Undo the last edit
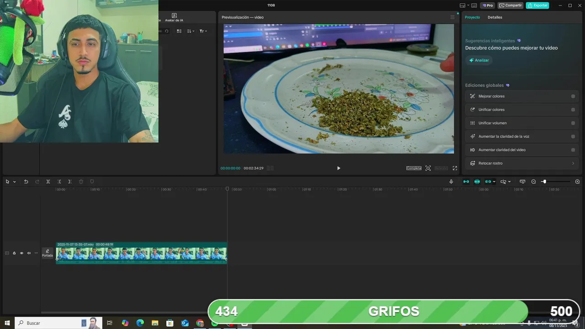The image size is (585, 329). click(x=26, y=181)
